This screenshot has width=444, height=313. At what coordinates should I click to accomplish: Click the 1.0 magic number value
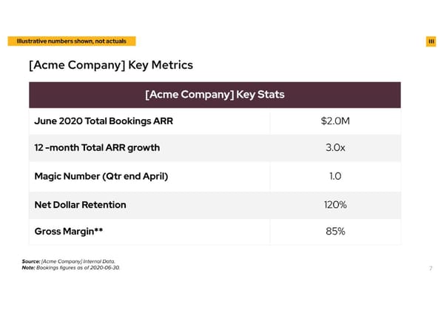point(335,176)
